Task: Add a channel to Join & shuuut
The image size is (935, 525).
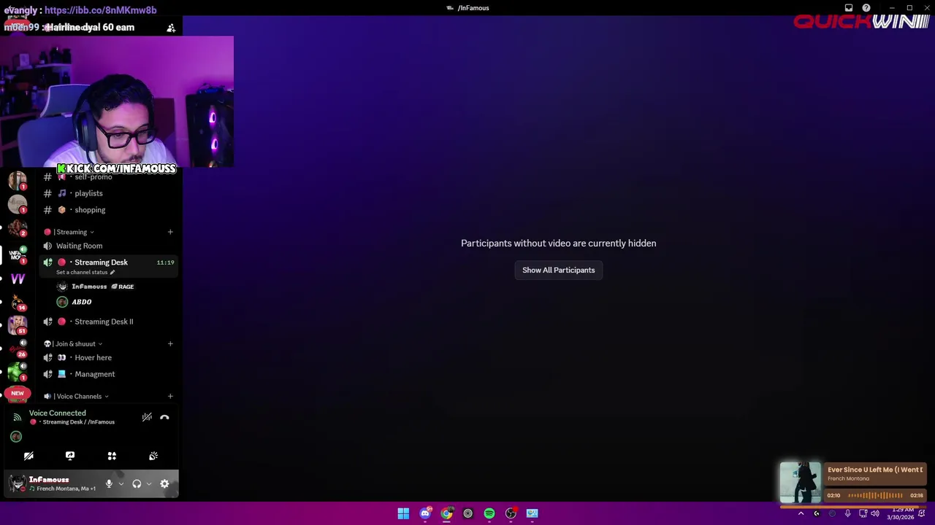Action: point(170,343)
